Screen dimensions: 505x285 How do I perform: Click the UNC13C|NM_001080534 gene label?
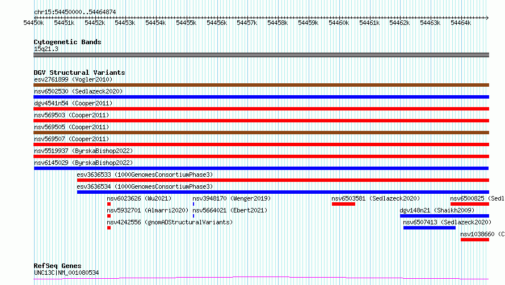[x=66, y=273]
